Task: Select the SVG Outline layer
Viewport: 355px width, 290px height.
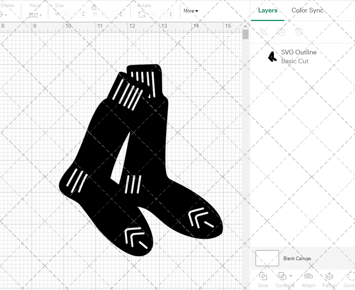Action: point(299,52)
